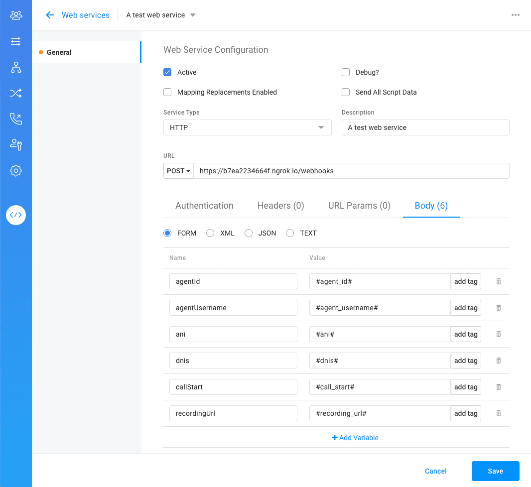Open the three-dot more options menu
Viewport: 531px width, 487px height.
[x=516, y=15]
